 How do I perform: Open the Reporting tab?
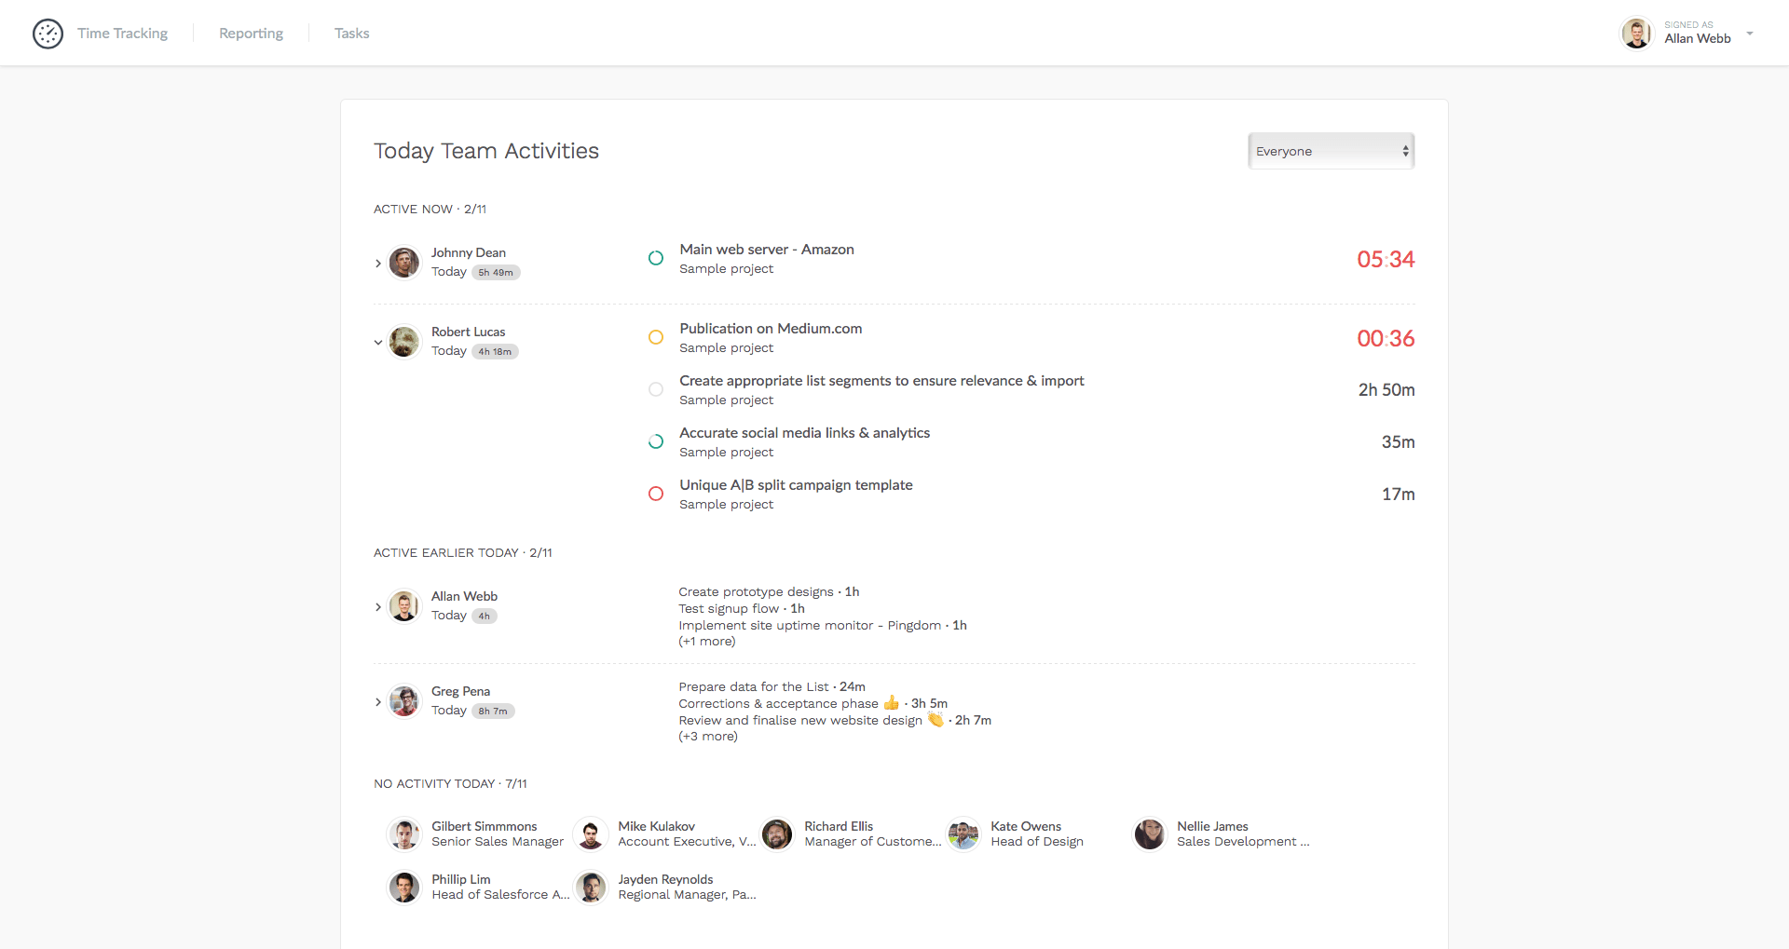click(251, 34)
